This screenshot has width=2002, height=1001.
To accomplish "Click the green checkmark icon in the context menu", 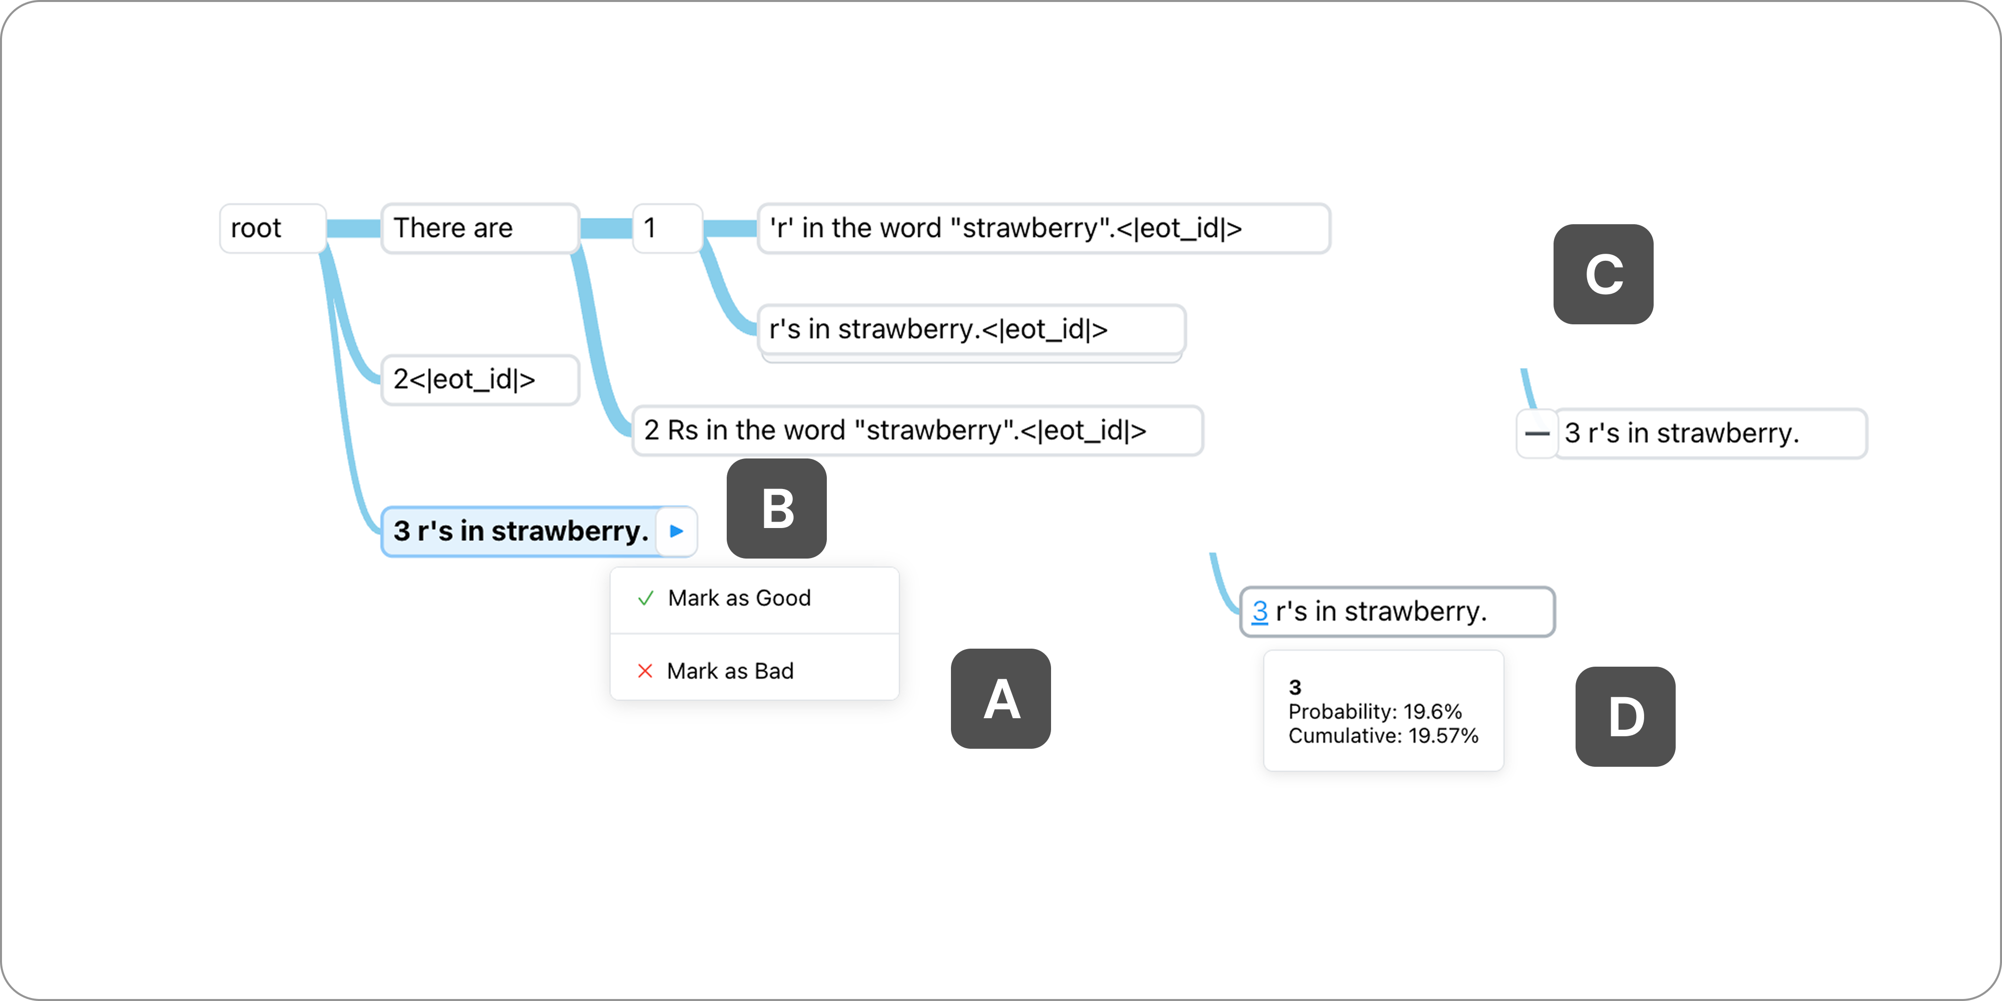I will coord(645,599).
